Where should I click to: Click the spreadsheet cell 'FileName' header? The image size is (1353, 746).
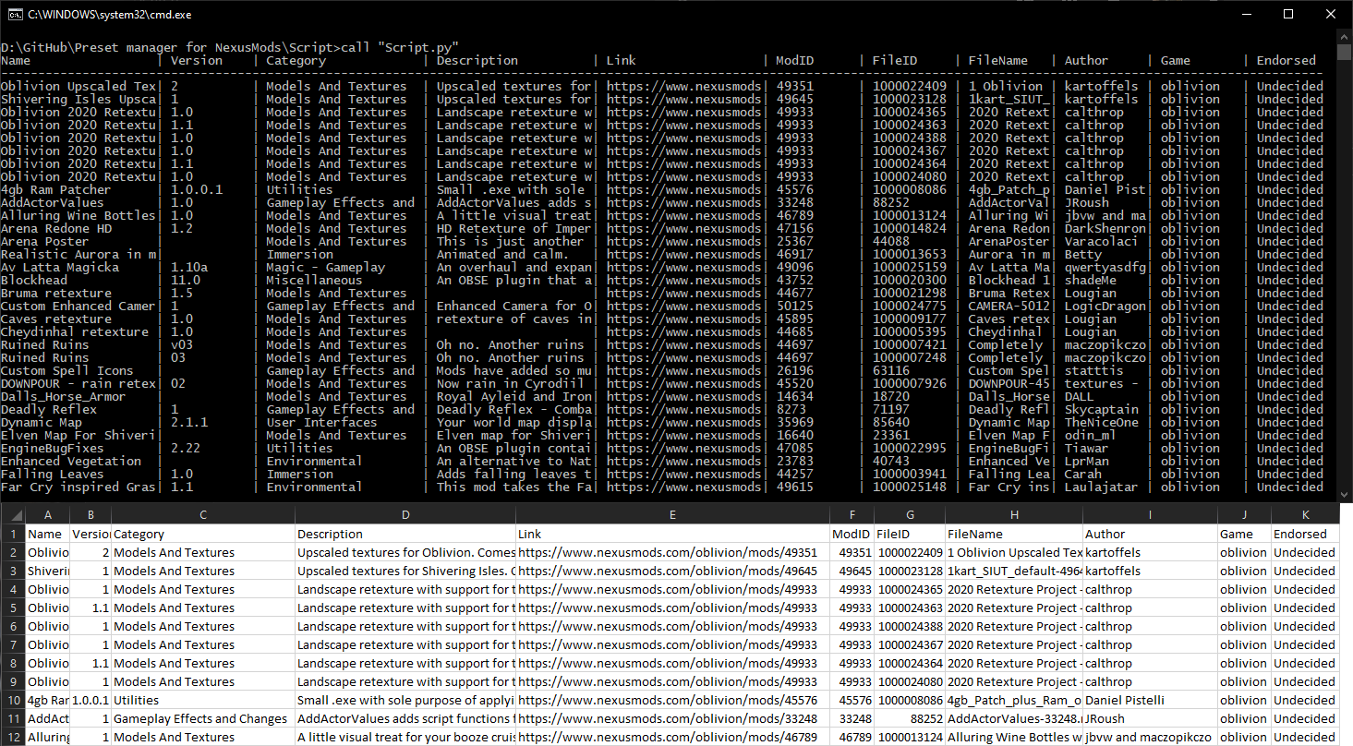pos(1014,534)
